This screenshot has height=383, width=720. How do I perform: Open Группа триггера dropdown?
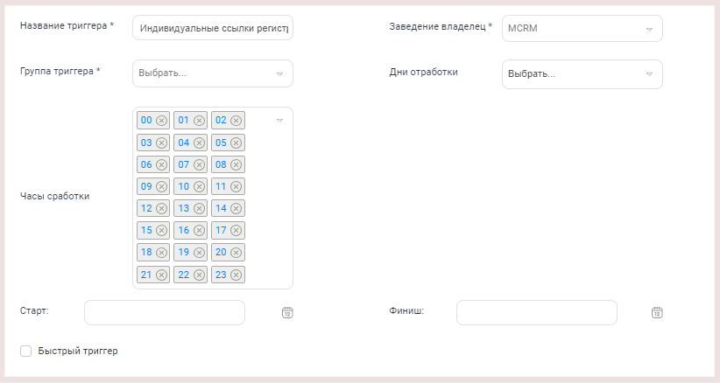[213, 73]
